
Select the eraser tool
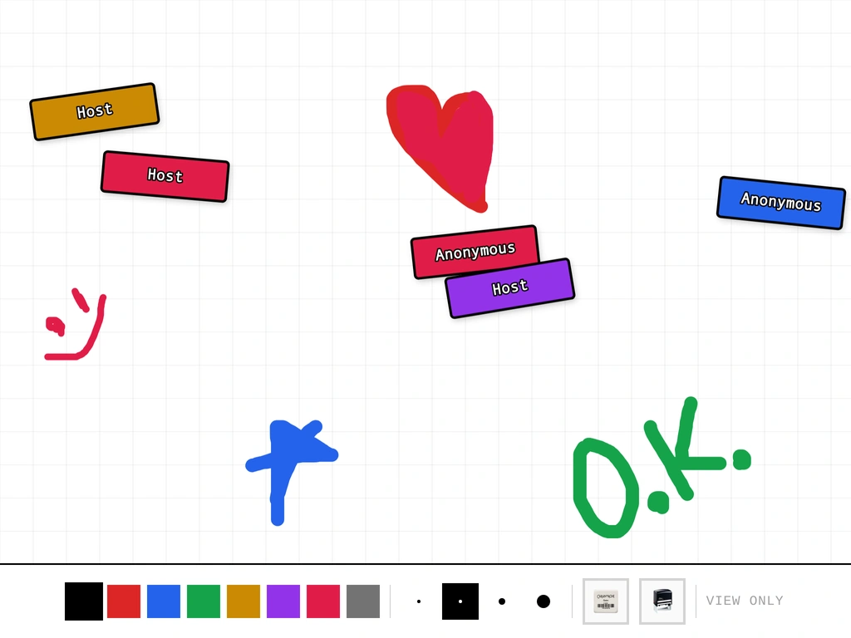tap(605, 601)
